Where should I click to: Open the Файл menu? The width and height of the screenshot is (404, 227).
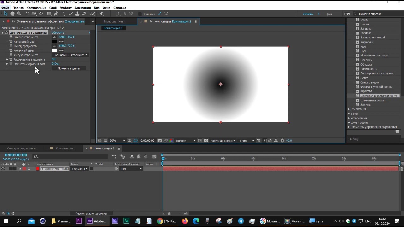coord(5,8)
